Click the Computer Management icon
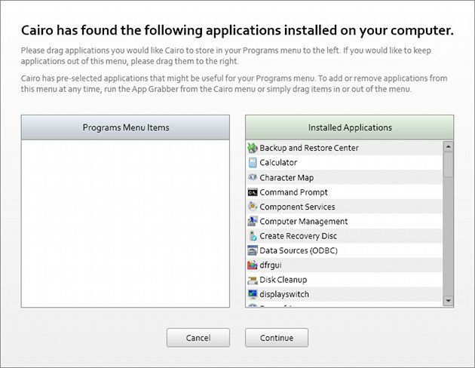The height and width of the screenshot is (368, 475). (x=253, y=222)
